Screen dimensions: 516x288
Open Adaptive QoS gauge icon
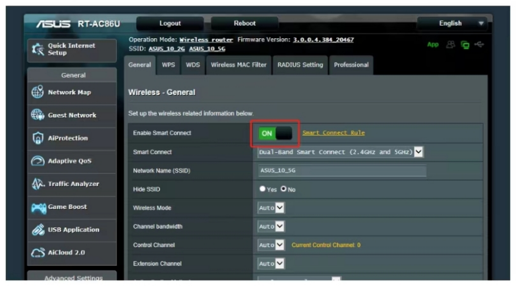[x=38, y=161]
